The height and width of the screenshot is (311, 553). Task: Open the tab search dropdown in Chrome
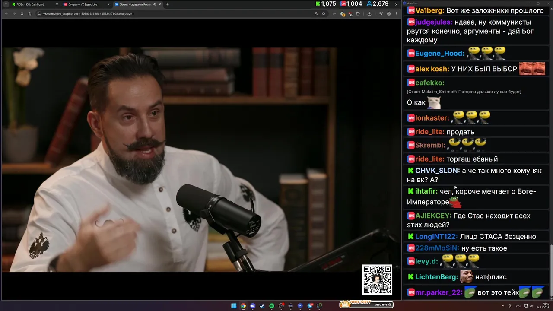[x=6, y=4]
